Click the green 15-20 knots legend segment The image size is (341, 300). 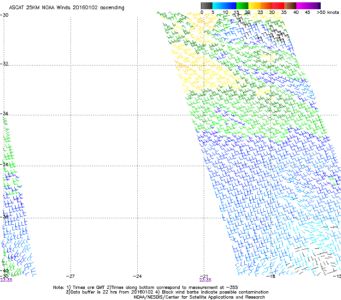(x=242, y=6)
